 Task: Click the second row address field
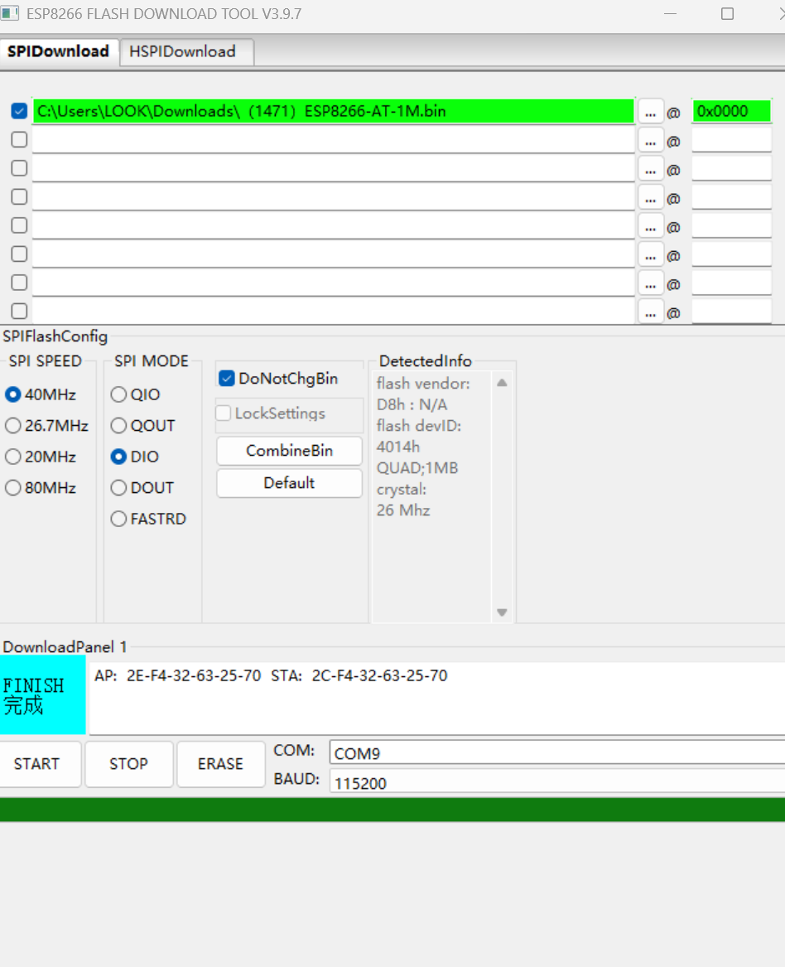point(731,139)
